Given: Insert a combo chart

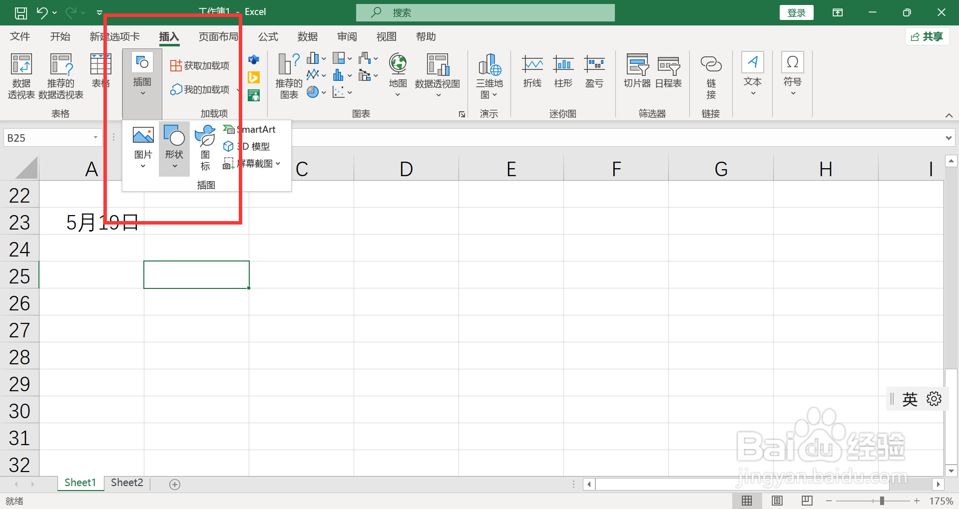Looking at the screenshot, I should [368, 75].
